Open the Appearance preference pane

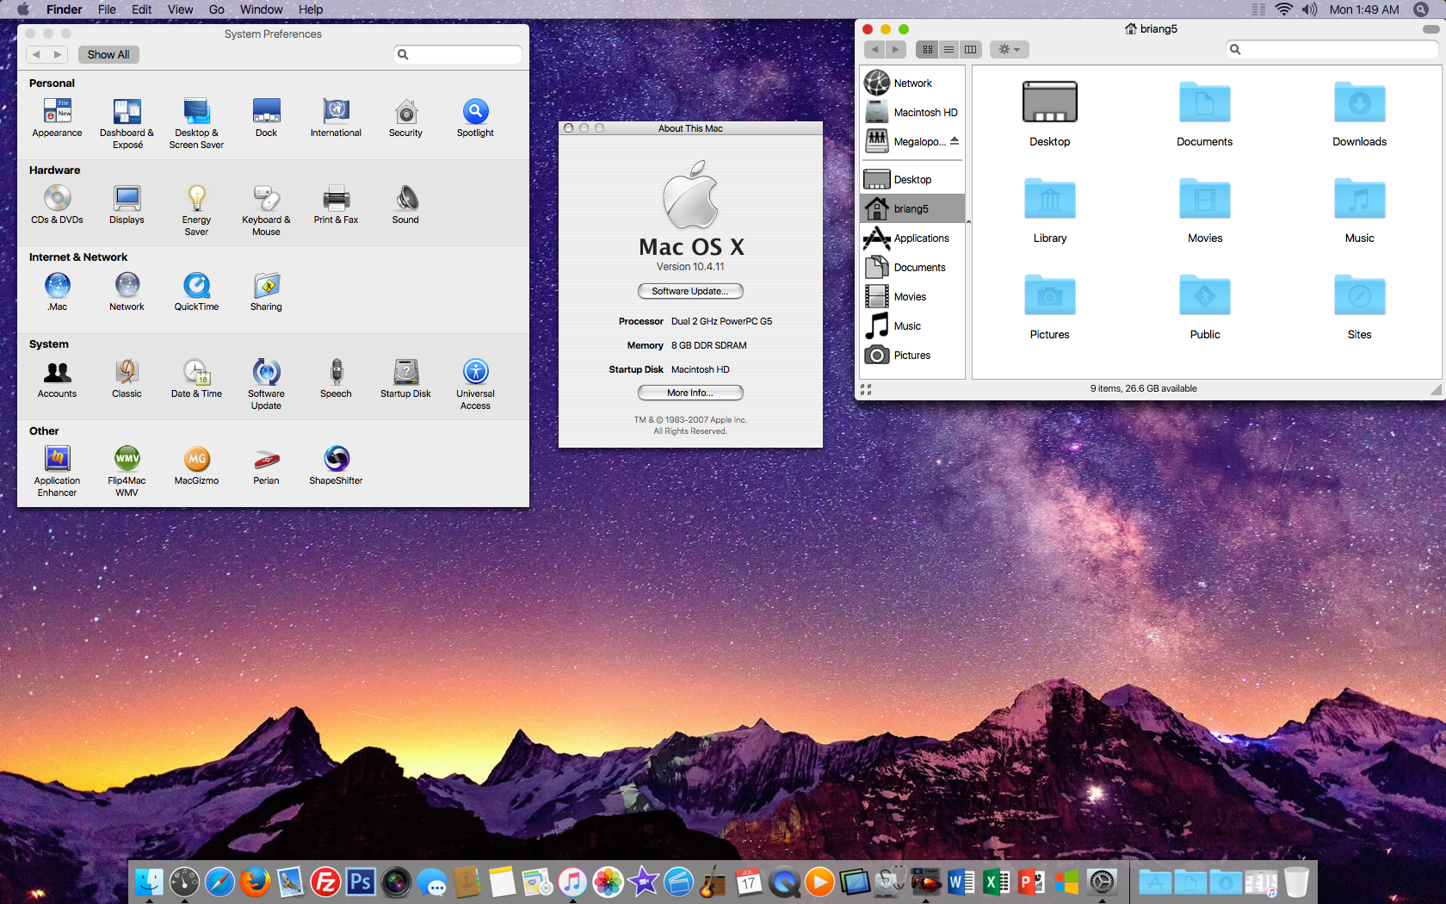point(57,118)
